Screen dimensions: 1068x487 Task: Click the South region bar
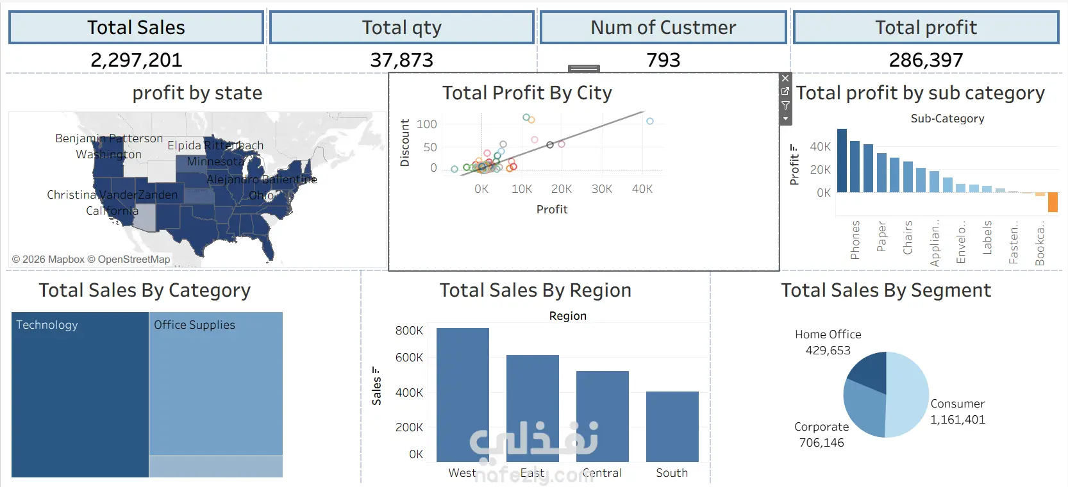point(672,427)
